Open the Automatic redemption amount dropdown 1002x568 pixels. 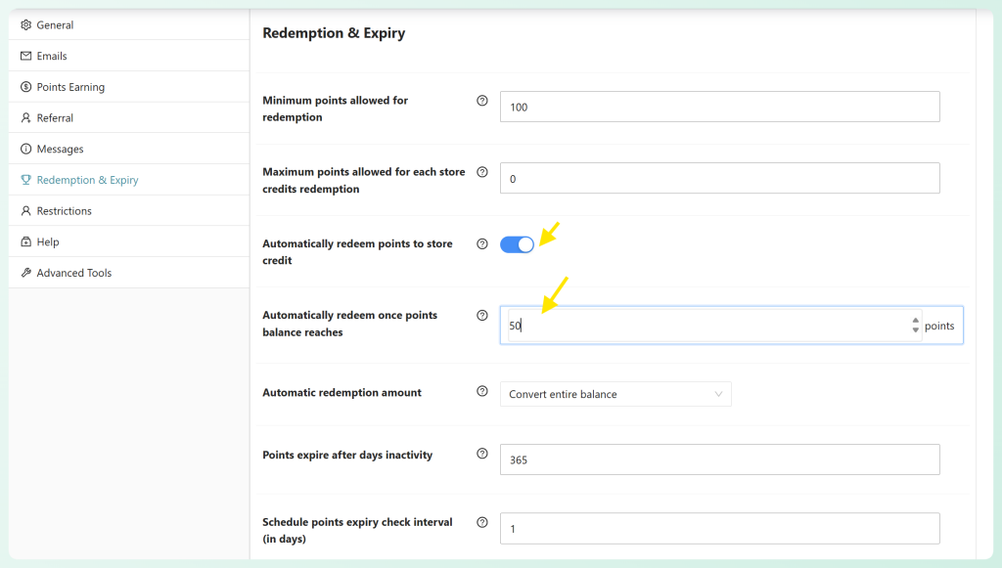615,394
